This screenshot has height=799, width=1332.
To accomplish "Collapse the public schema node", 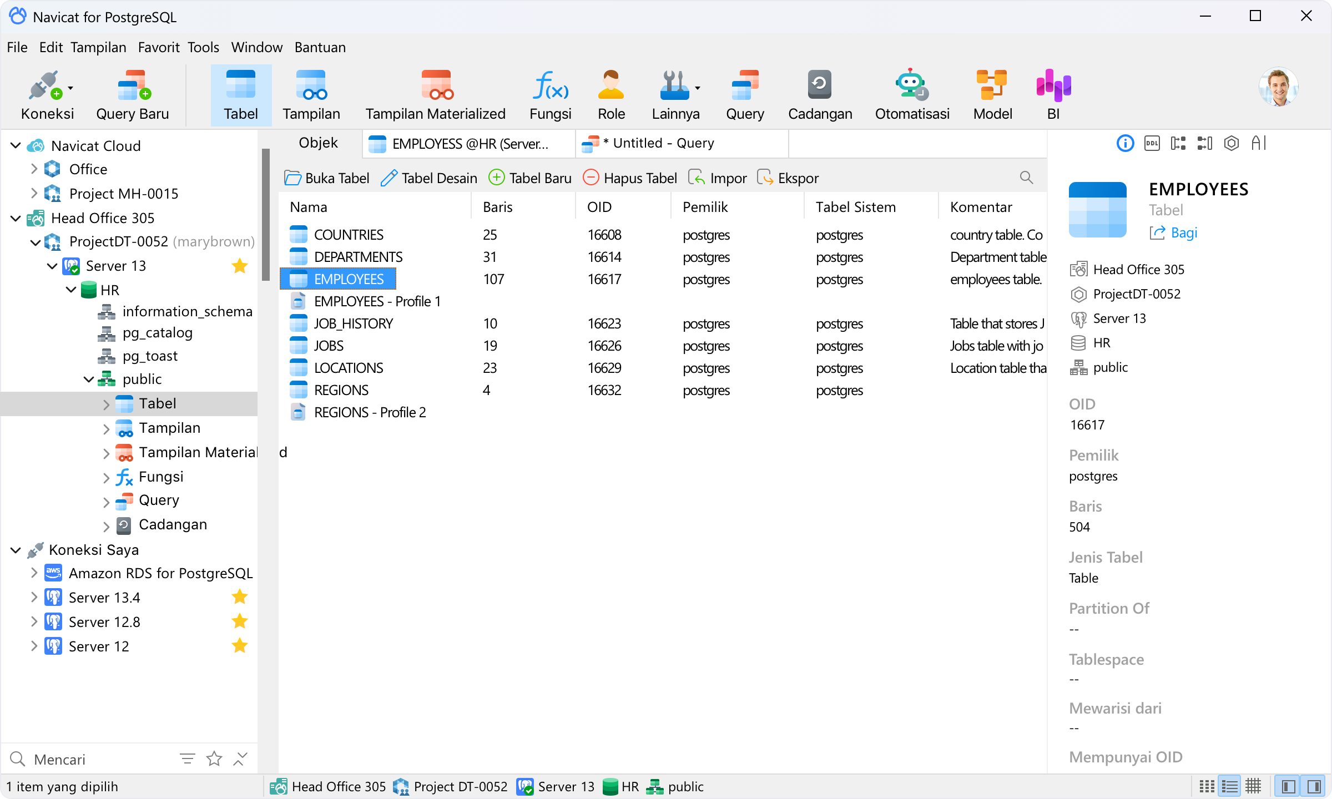I will pyautogui.click(x=89, y=380).
